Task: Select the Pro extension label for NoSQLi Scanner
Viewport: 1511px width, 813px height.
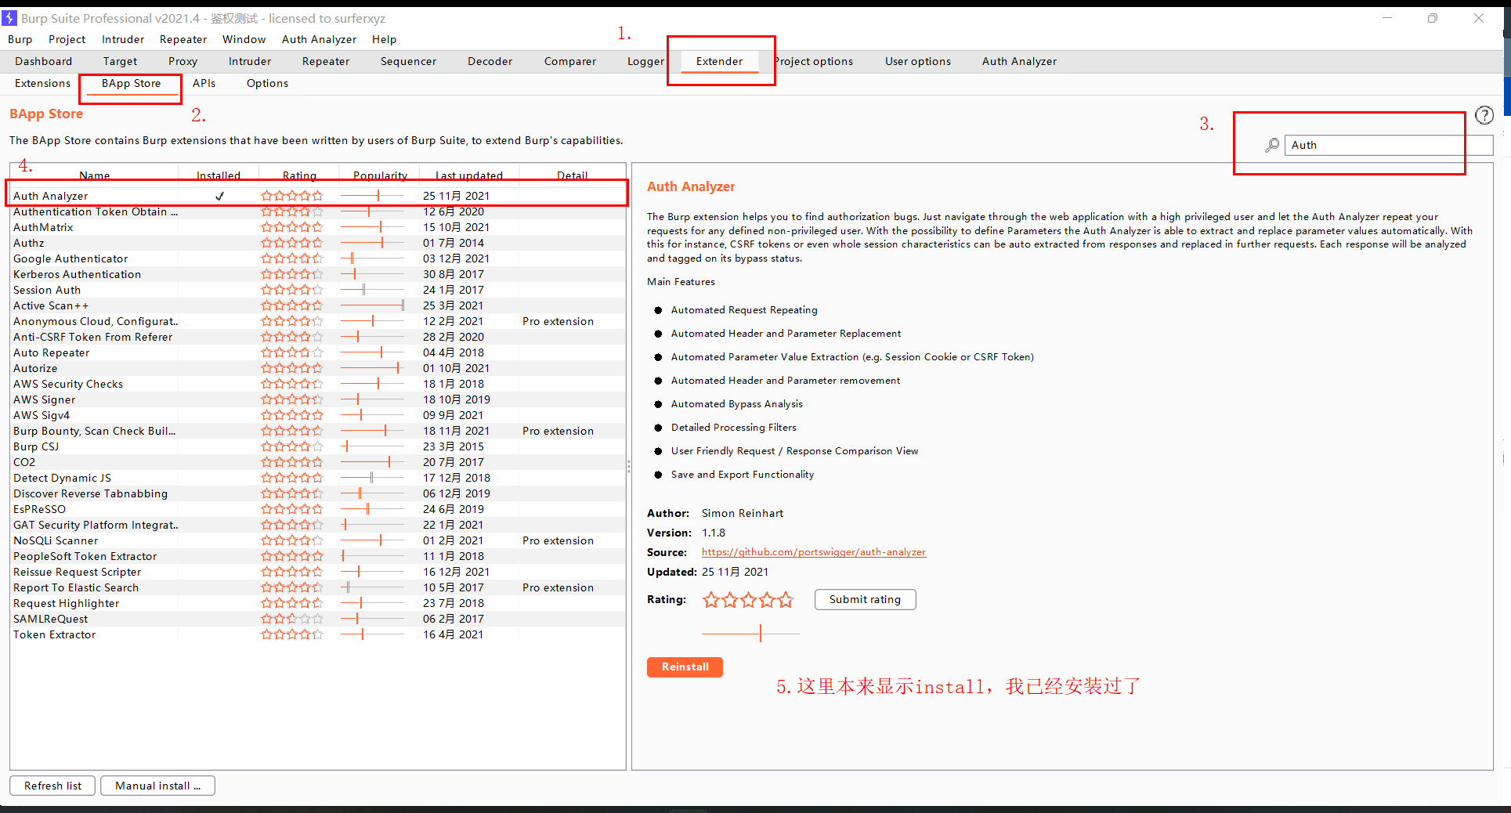Action: pos(557,540)
